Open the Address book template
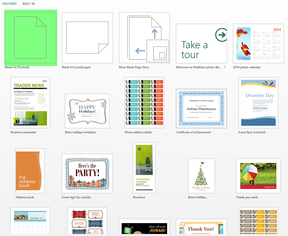The image size is (288, 236). tap(30, 171)
